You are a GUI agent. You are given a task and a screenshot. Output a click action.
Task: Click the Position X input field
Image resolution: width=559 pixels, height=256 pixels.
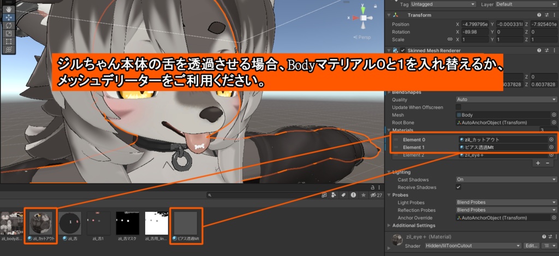(475, 24)
